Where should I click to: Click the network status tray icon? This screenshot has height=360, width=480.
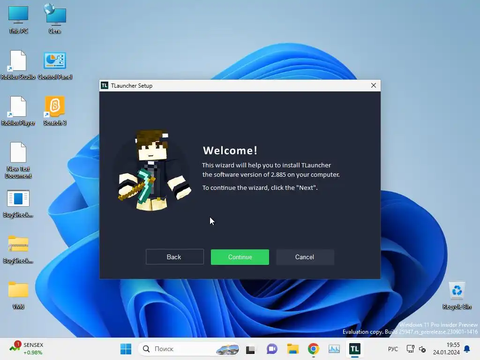pyautogui.click(x=411, y=349)
